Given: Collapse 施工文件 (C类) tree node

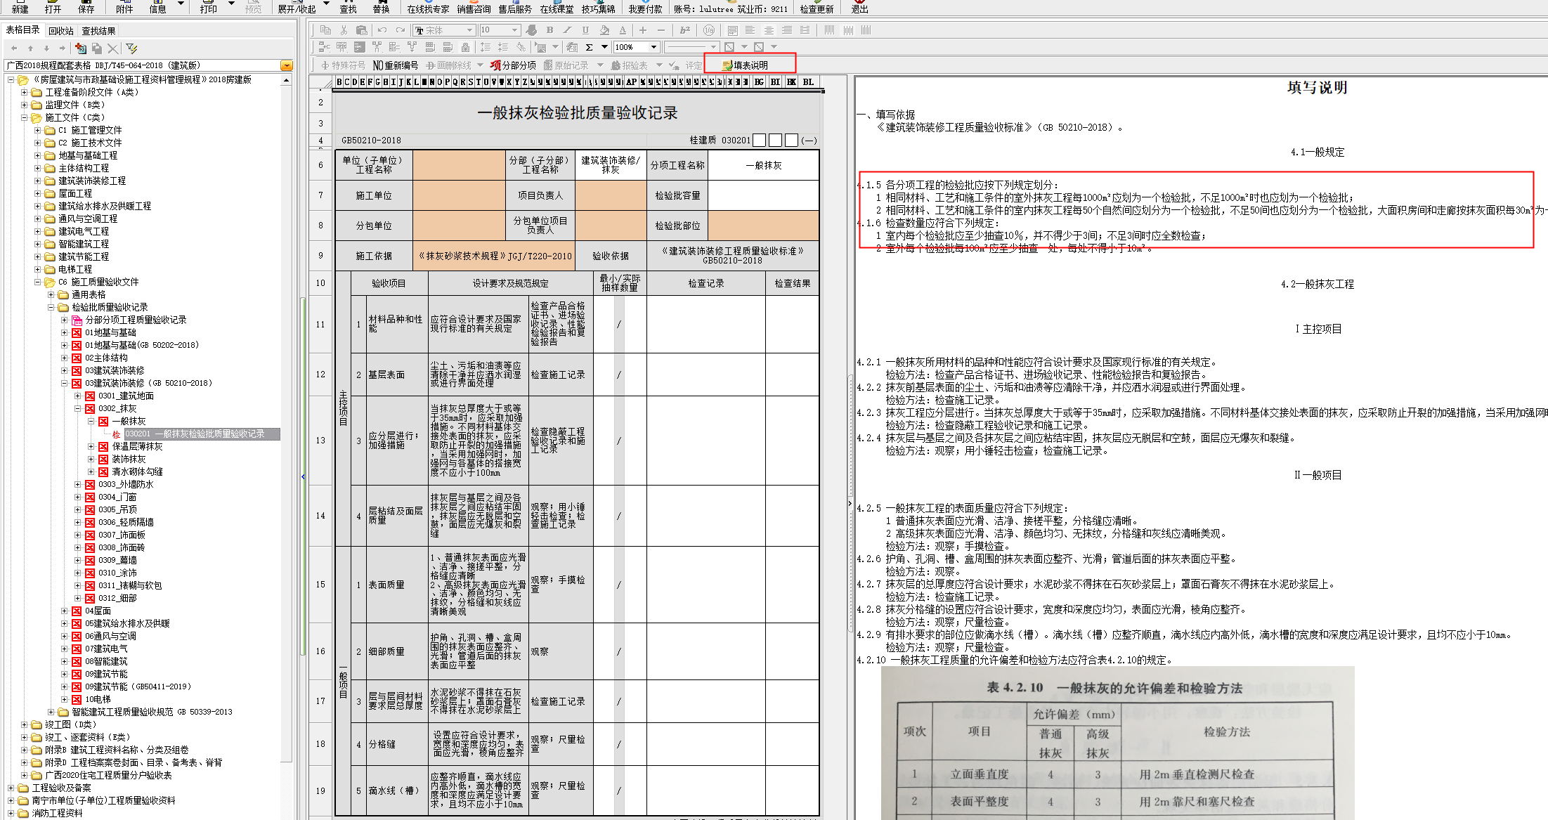Looking at the screenshot, I should (x=25, y=117).
